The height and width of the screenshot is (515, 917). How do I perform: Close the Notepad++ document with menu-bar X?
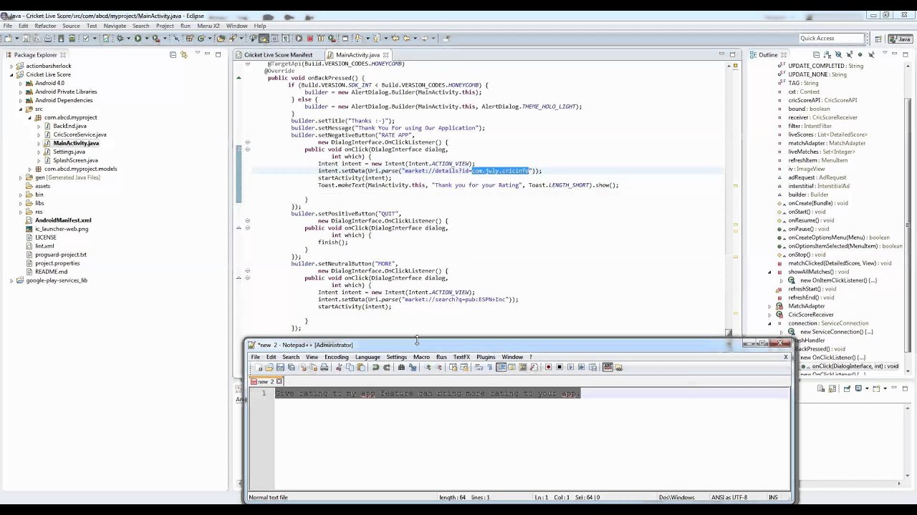tap(785, 357)
